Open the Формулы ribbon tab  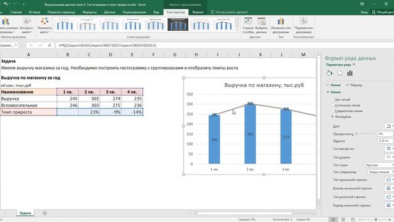[89, 12]
